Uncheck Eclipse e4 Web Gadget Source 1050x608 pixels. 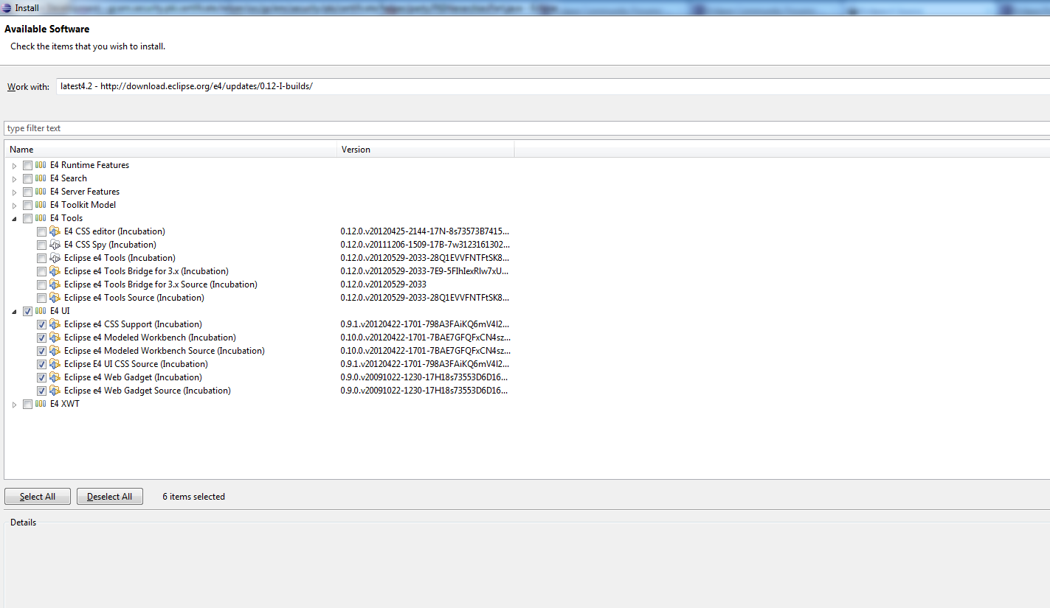pyautogui.click(x=41, y=391)
